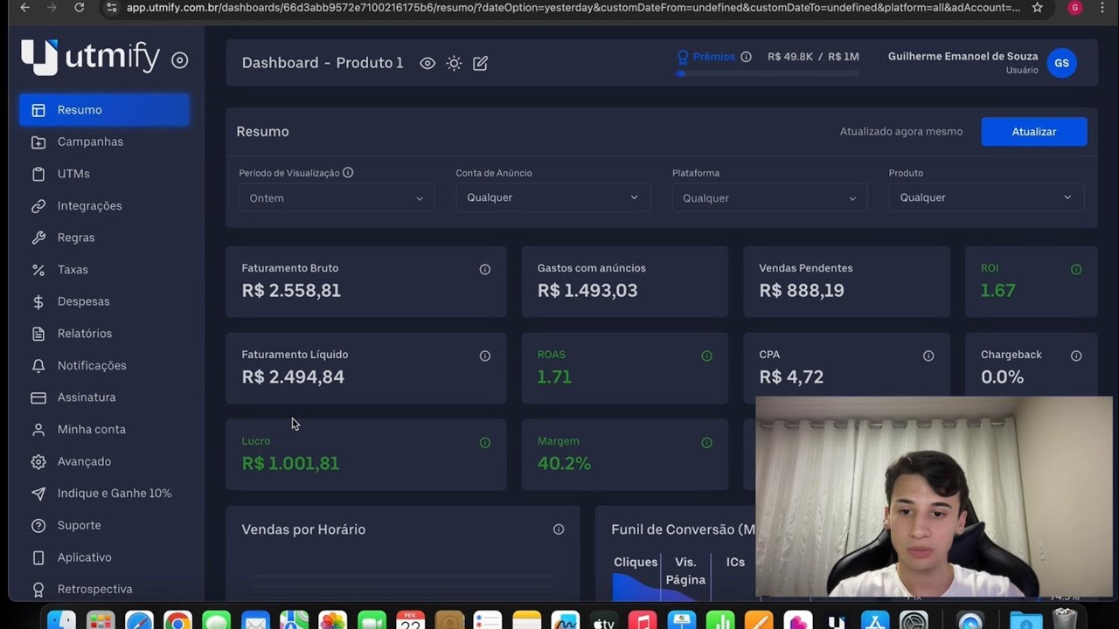Toggle light/dark theme sun icon
Image resolution: width=1119 pixels, height=629 pixels.
point(454,63)
